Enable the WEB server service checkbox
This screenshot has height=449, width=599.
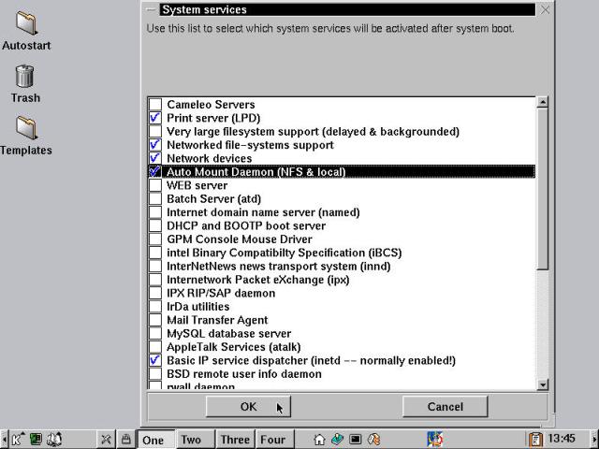point(155,186)
